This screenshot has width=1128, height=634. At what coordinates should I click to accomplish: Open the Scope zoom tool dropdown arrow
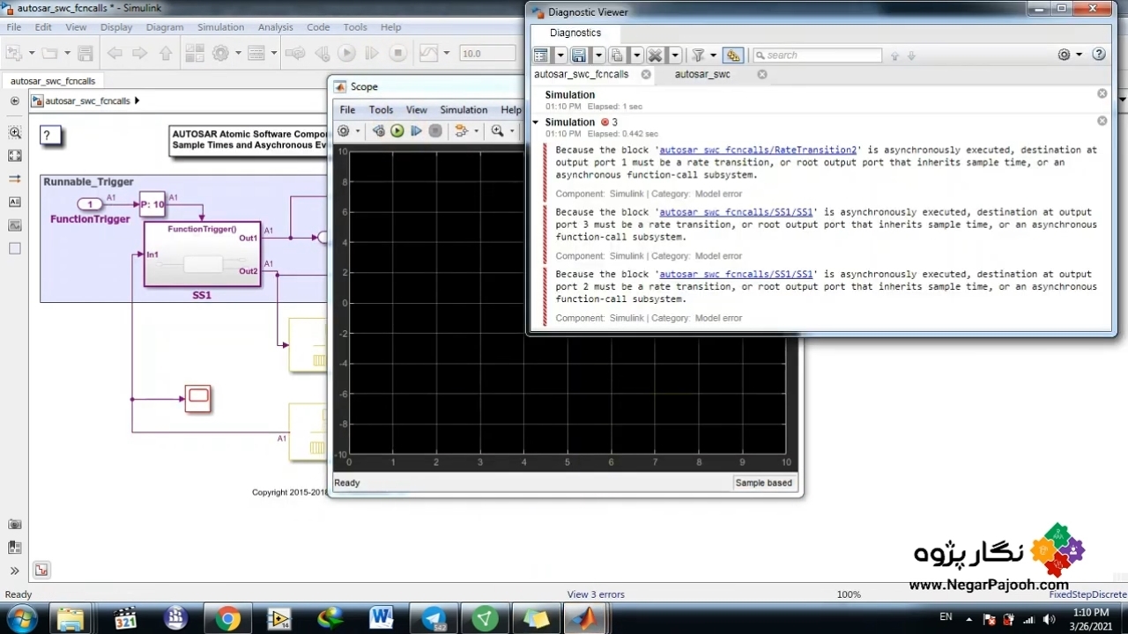(512, 131)
